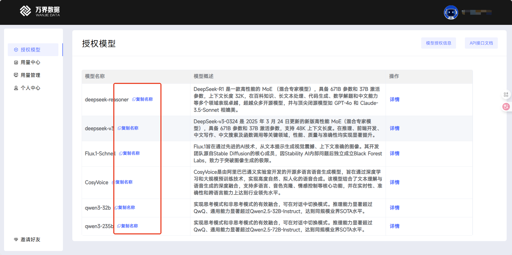View 详情 for qwen3-32b
512x255 pixels.
[x=394, y=208]
